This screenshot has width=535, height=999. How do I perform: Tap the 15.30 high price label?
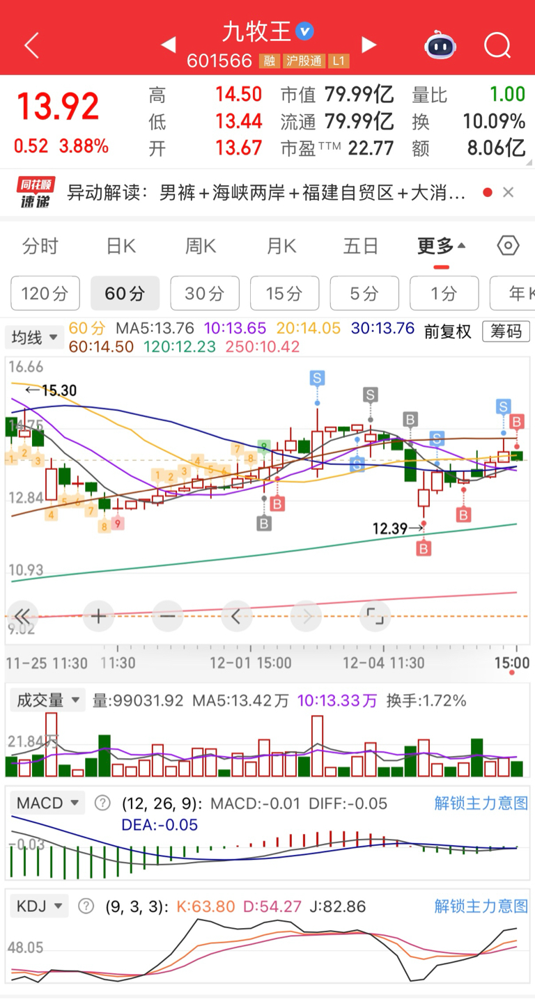point(59,391)
